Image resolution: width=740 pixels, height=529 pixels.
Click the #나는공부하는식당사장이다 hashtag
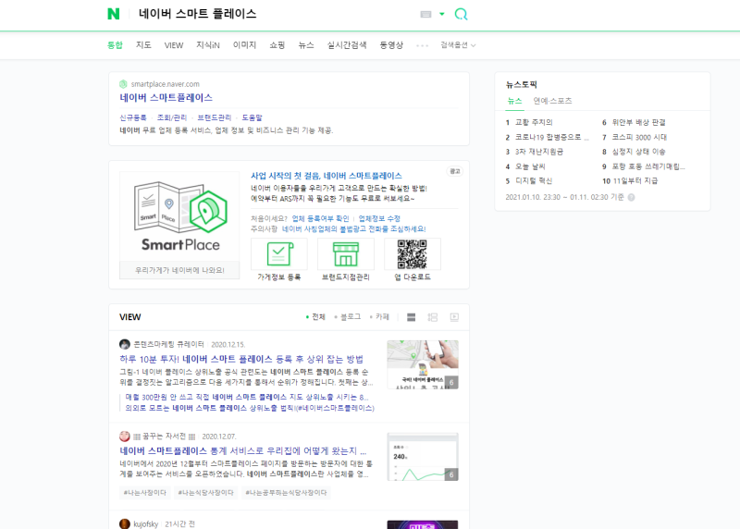click(x=286, y=493)
